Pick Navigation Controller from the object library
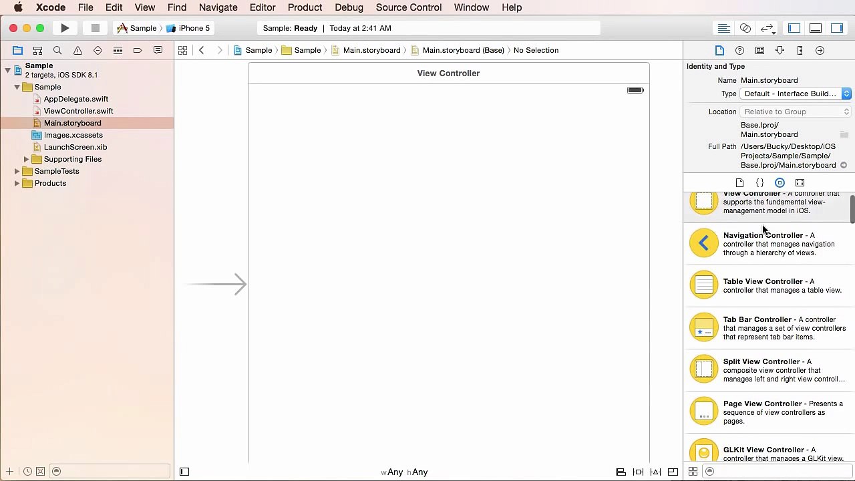Image resolution: width=855 pixels, height=481 pixels. tap(769, 244)
